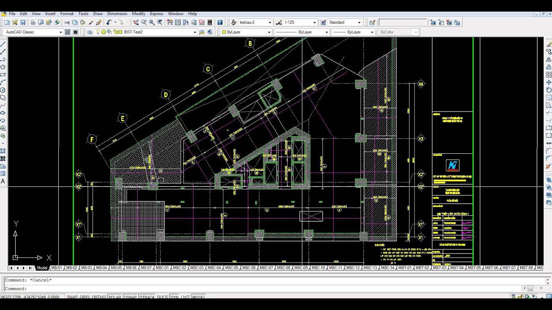Image resolution: width=552 pixels, height=310 pixels.
Task: Click the yellow color control swatch
Action: (224, 32)
